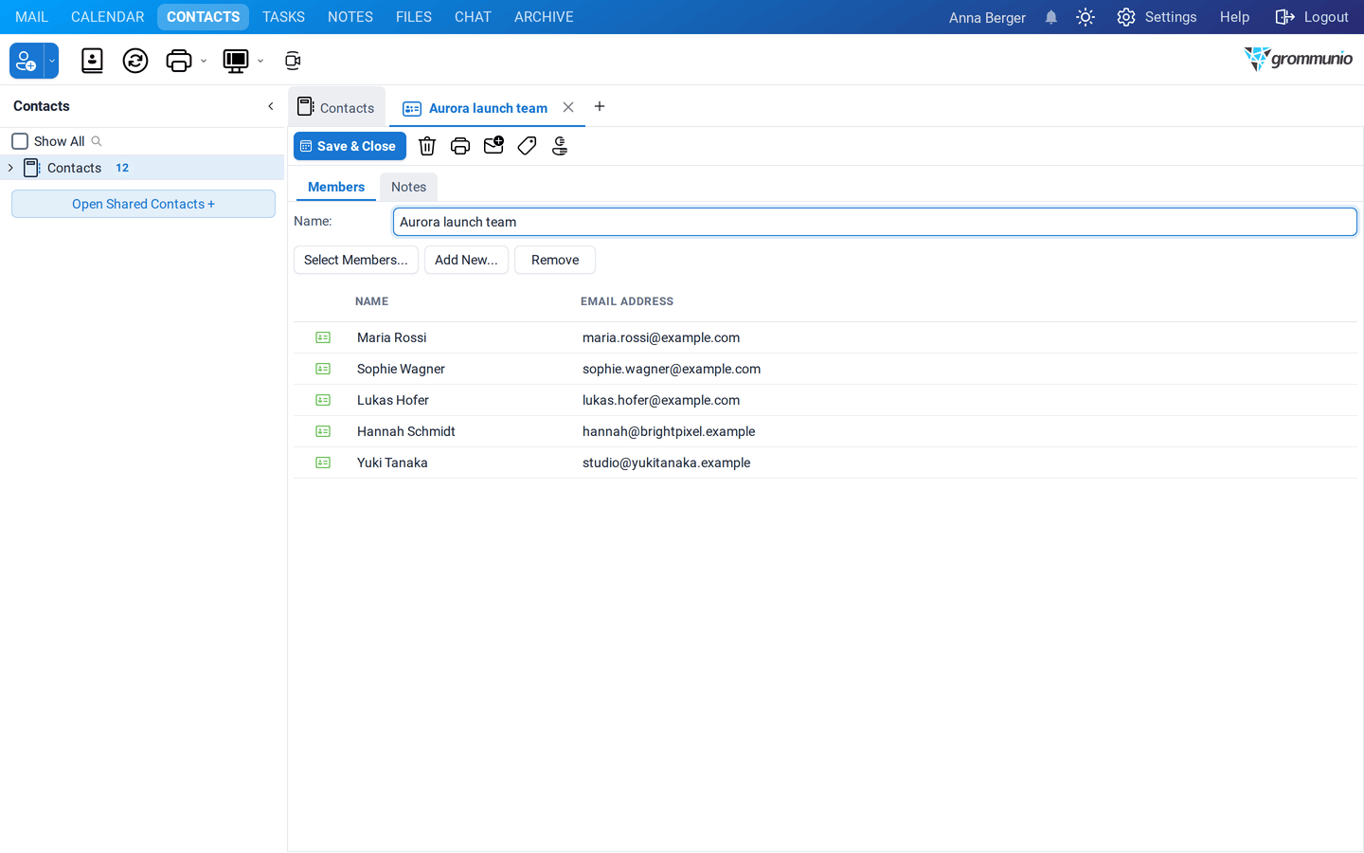Toggle the Show All checkbox
1364x853 pixels.
20,141
